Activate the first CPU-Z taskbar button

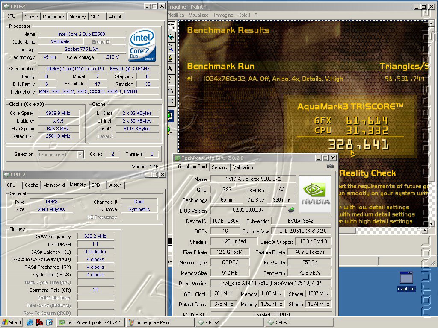point(229,322)
